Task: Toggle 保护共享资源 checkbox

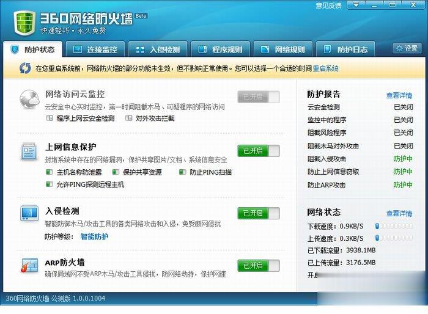Action: 116,172
